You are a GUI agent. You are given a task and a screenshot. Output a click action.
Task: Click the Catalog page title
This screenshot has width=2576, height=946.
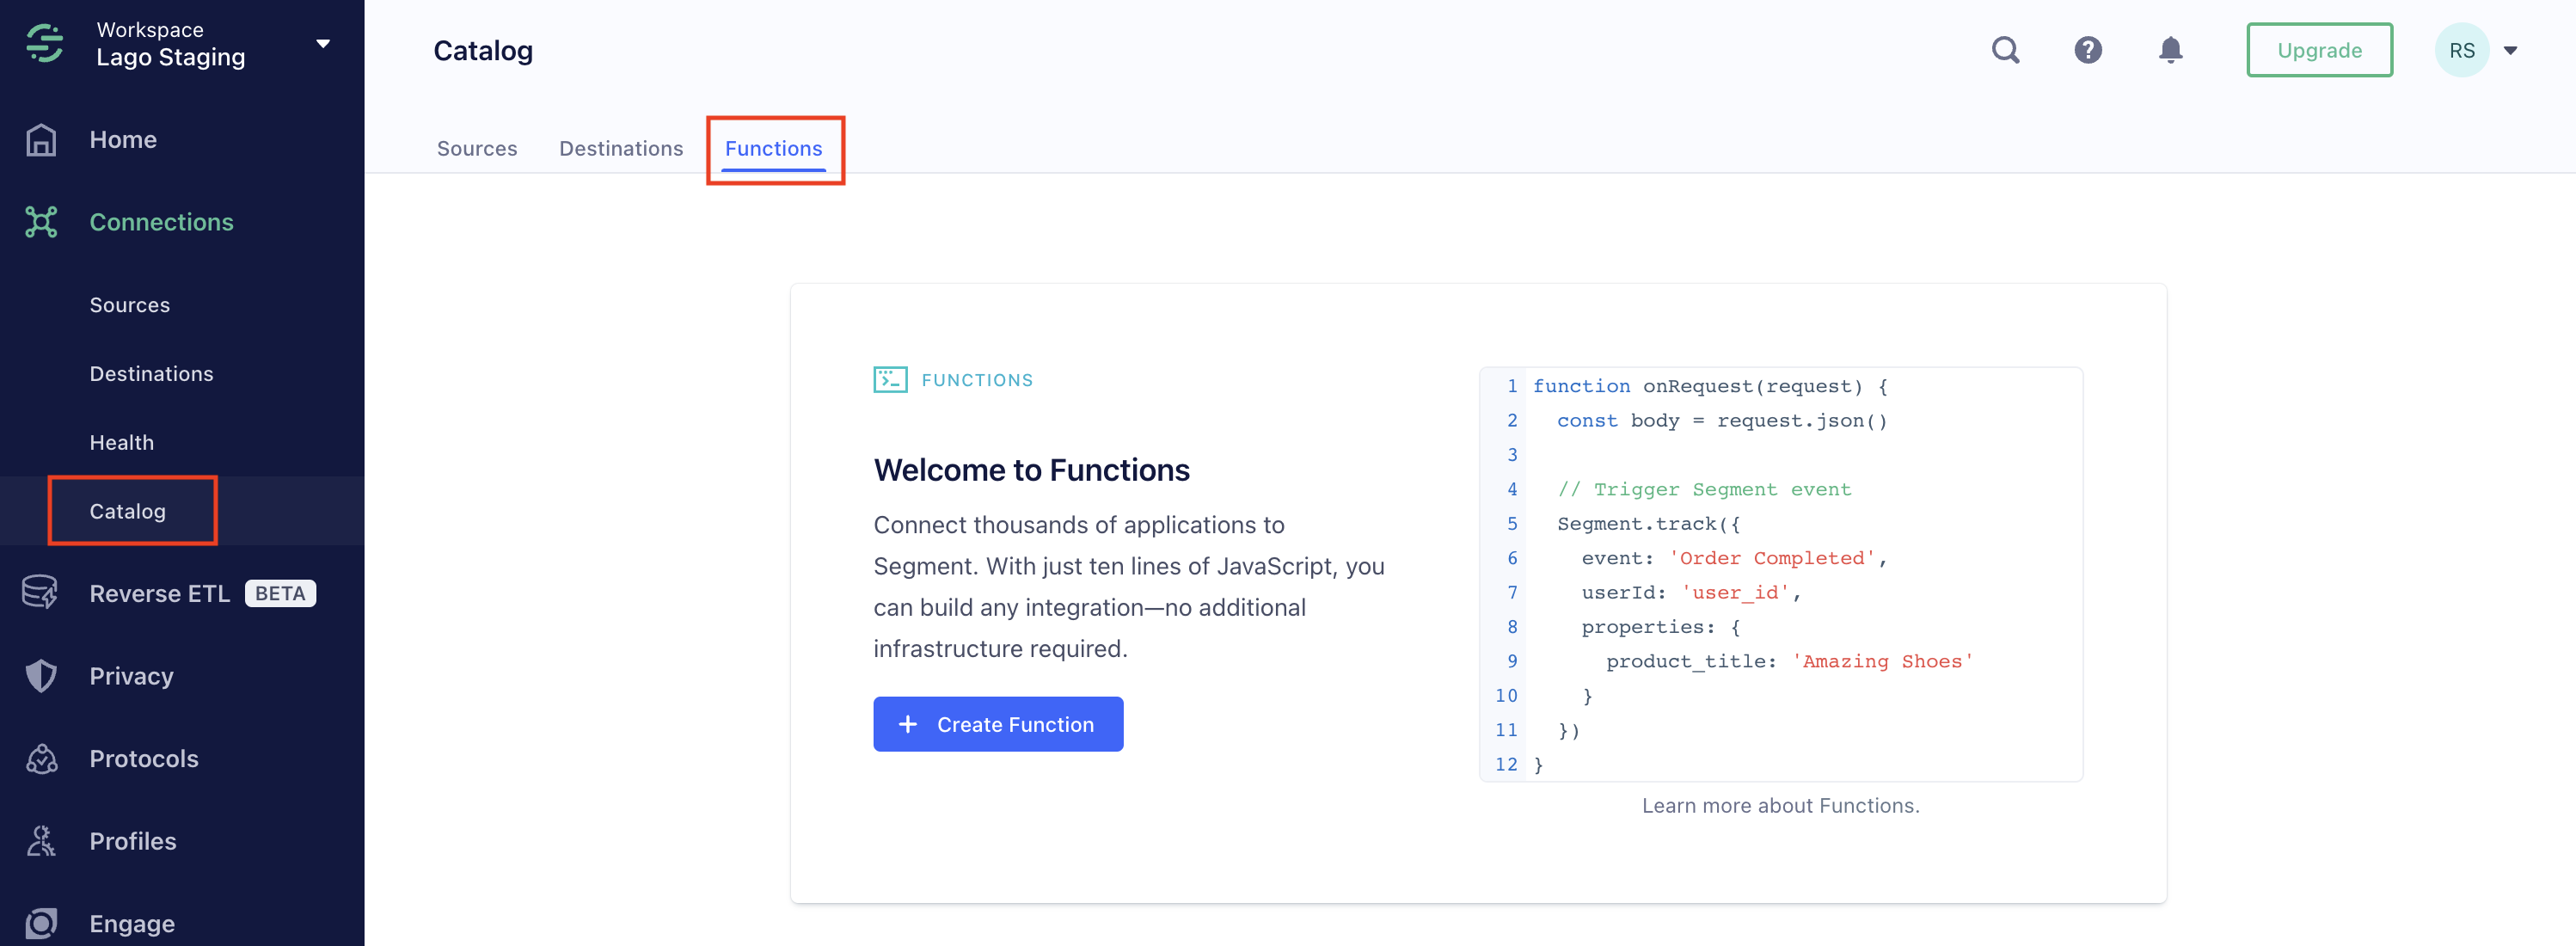(483, 50)
